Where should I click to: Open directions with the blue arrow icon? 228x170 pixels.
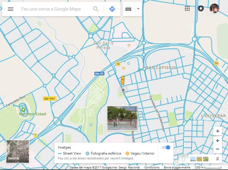(x=112, y=9)
